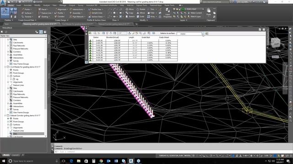Click the Feature Line tool
293x164 pixels.
pos(45,13)
